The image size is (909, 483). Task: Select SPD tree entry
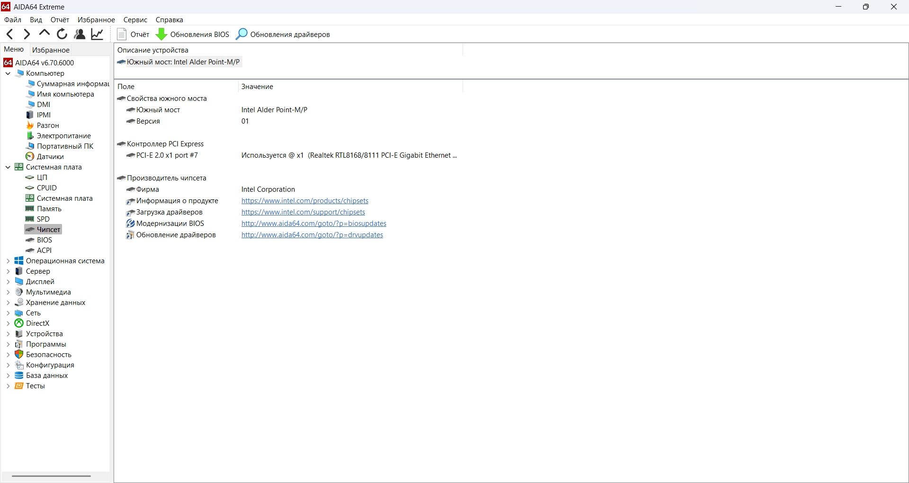[x=38, y=219]
